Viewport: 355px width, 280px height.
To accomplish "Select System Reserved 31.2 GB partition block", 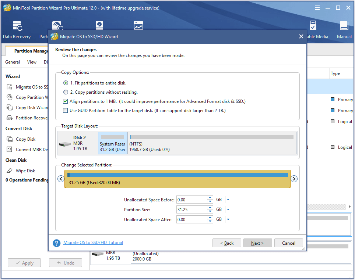I will tap(113, 143).
